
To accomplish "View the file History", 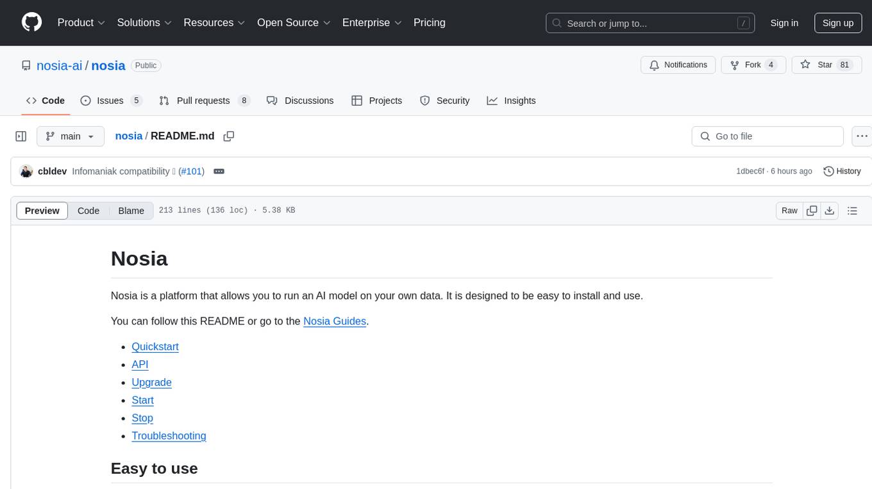I will (x=842, y=171).
